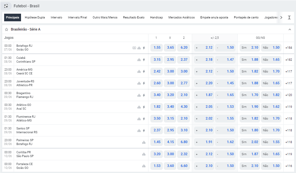This screenshot has height=173, width=296.
Task: Select home win odds 1.55 for Botafogo RJ
Action: 156,48
